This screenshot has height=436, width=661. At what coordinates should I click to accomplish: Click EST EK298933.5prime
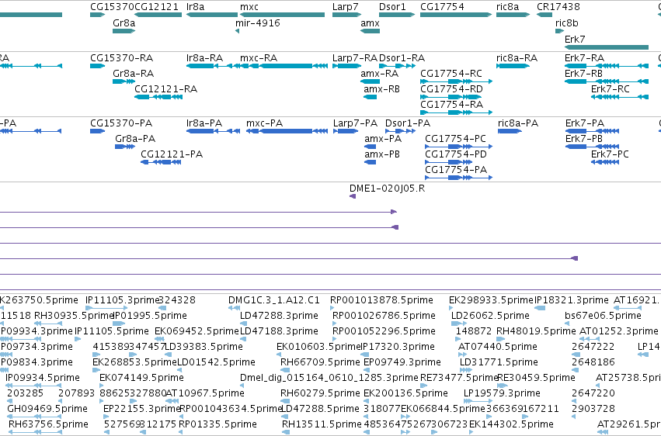(491, 300)
